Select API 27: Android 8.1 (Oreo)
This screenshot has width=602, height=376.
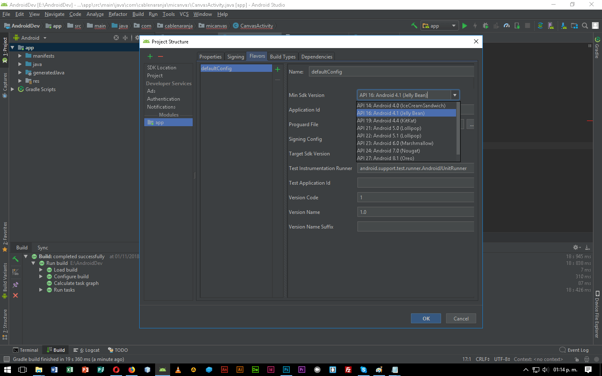[406, 158]
